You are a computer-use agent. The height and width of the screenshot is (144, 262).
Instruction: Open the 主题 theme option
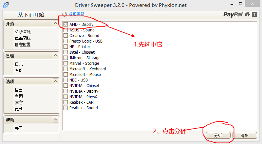coord(19,96)
